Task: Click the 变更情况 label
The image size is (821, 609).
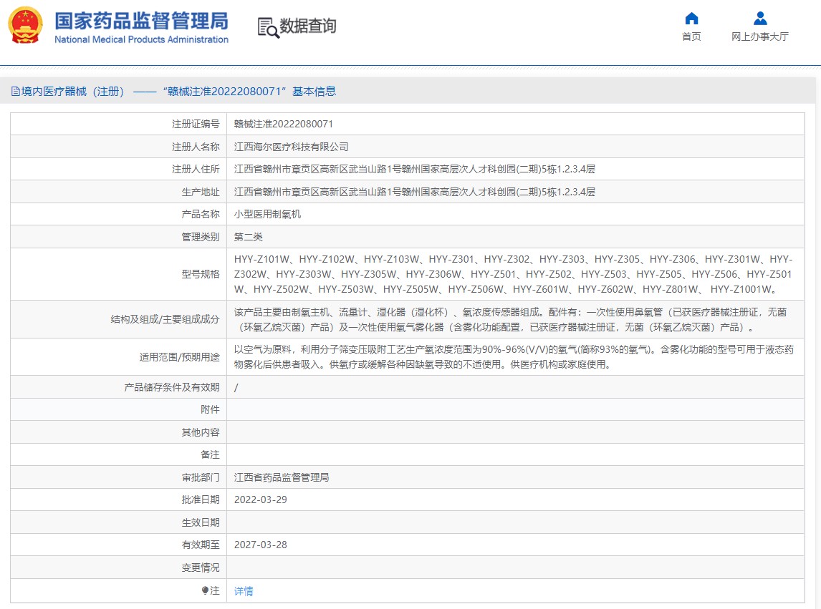Action: pyautogui.click(x=201, y=567)
